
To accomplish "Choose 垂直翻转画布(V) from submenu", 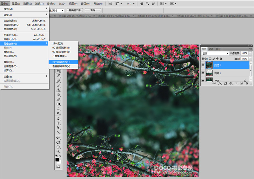I will 63,66.
